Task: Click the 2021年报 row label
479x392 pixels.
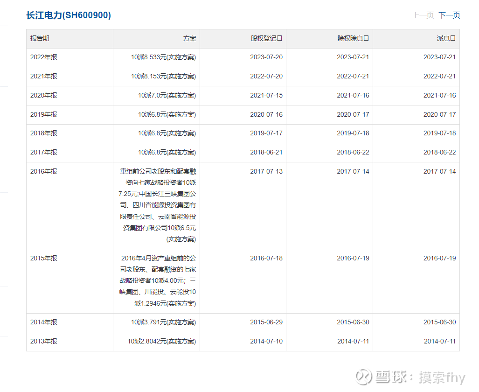Action: [44, 76]
